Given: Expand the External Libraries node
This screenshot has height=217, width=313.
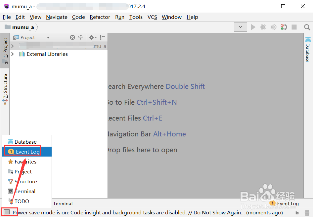Looking at the screenshot, I should tap(13, 54).
